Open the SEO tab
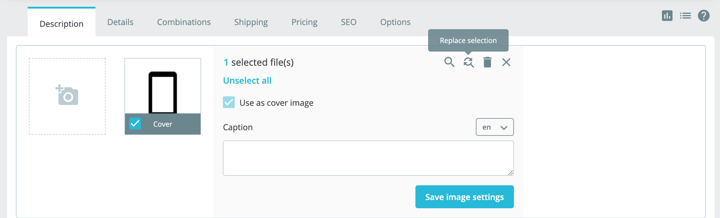Image resolution: width=720 pixels, height=218 pixels. point(348,22)
